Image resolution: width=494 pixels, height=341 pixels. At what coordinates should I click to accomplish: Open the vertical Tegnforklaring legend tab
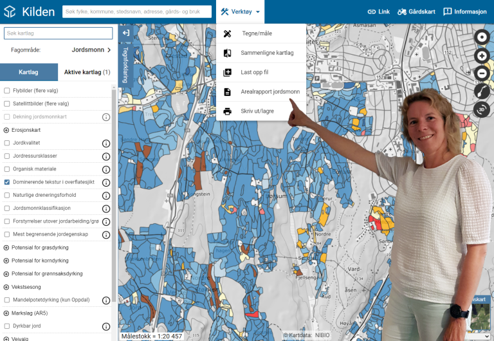pos(125,64)
